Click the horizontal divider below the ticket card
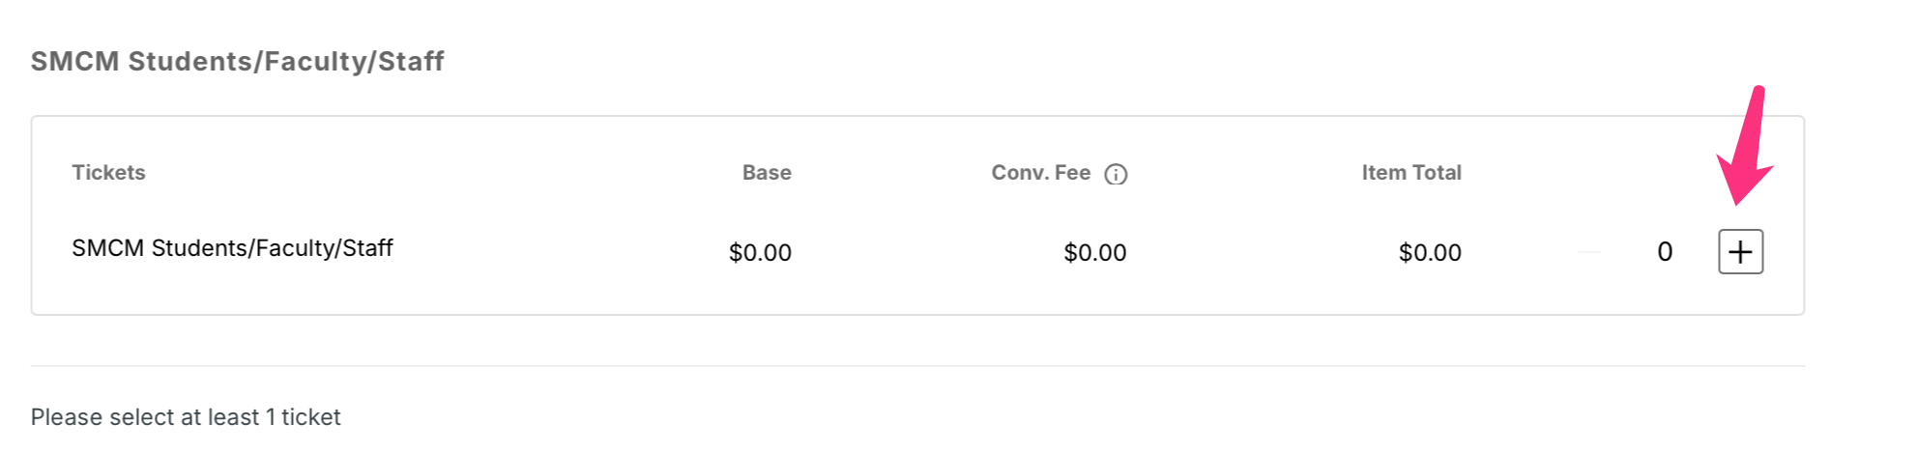Viewport: 1918px width, 453px height. click(x=917, y=366)
